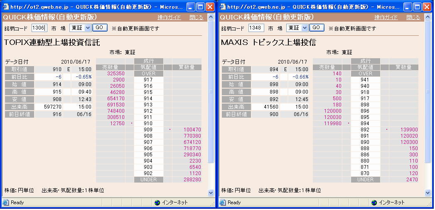The width and height of the screenshot is (435, 210).
Task: Click Ready status page icon in right window
Action: point(223,203)
